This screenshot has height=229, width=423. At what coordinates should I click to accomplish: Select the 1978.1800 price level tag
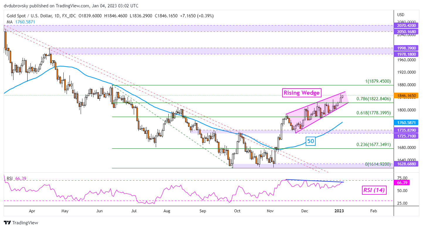point(406,54)
